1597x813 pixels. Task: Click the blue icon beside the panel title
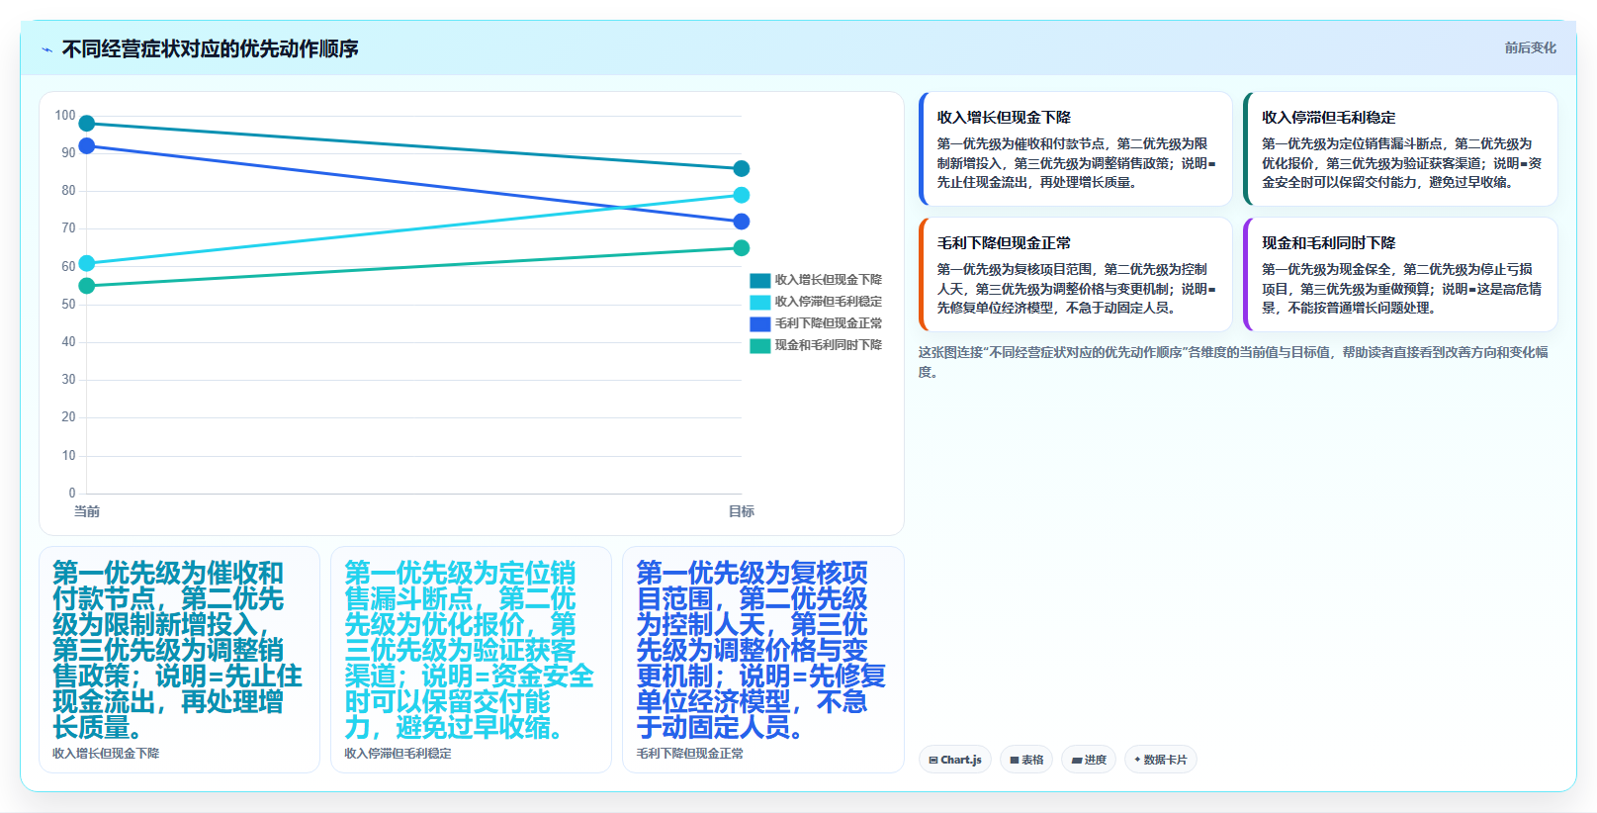coord(46,49)
